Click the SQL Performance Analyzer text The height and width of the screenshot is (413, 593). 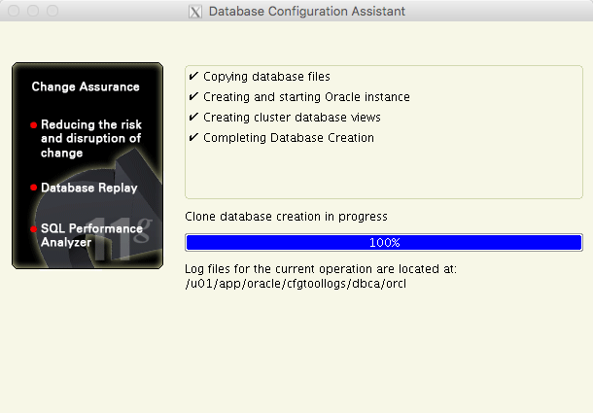click(x=91, y=235)
